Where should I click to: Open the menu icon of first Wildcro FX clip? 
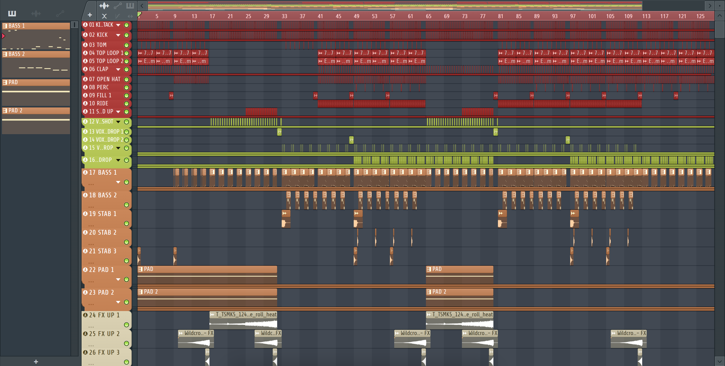181,333
